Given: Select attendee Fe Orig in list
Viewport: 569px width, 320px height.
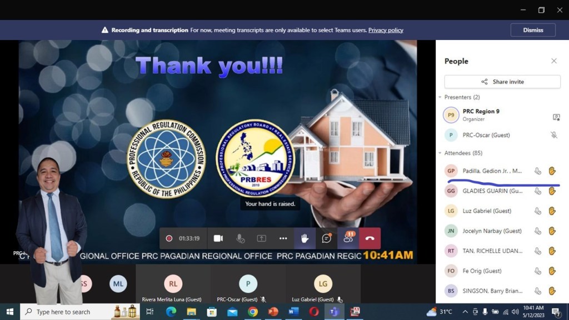Looking at the screenshot, I should pos(482,271).
